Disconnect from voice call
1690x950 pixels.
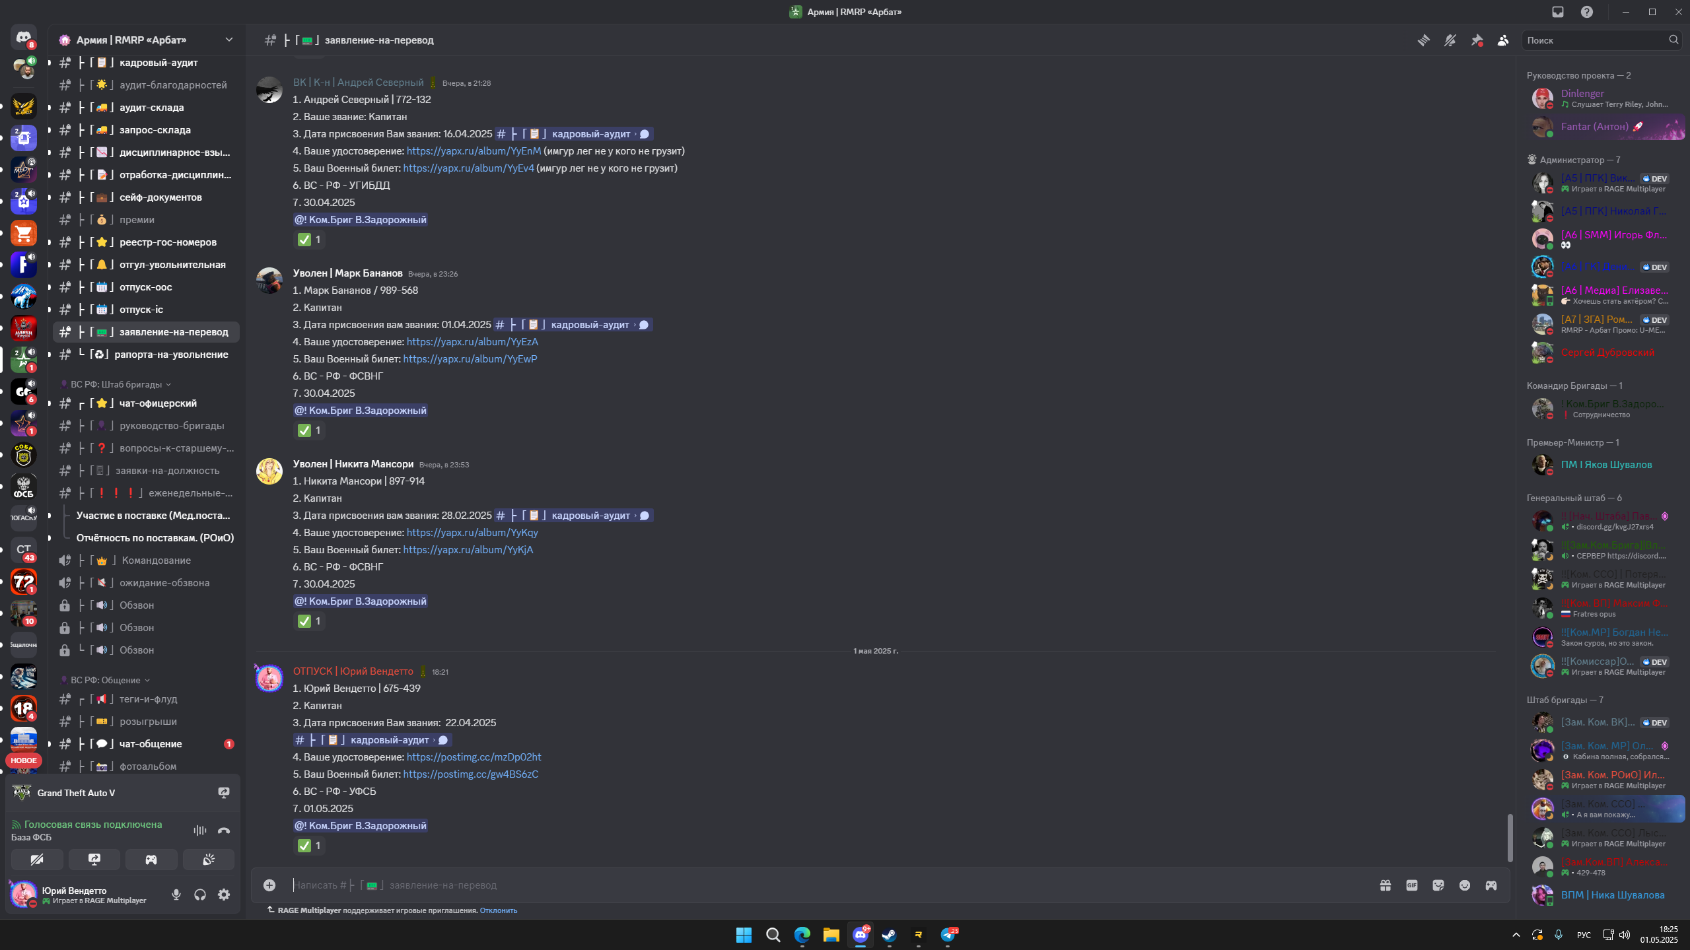pyautogui.click(x=224, y=831)
